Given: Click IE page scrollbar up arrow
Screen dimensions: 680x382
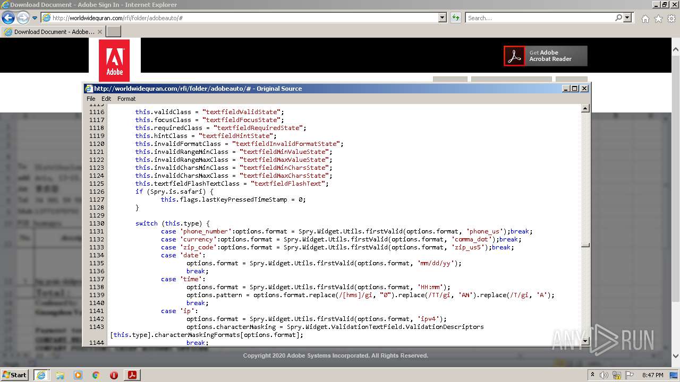Looking at the screenshot, I should coord(676,49).
